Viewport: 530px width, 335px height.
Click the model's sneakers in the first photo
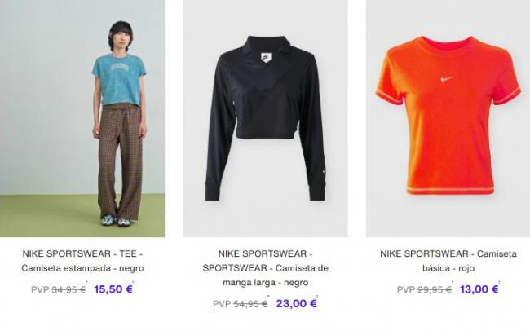click(116, 220)
